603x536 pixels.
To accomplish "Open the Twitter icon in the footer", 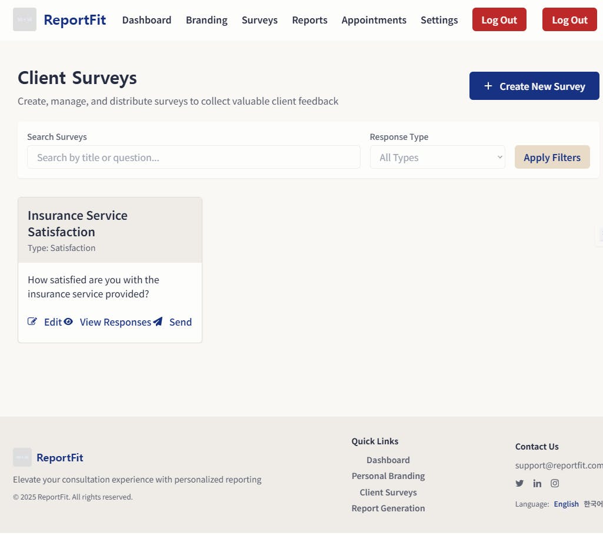I will click(x=519, y=483).
